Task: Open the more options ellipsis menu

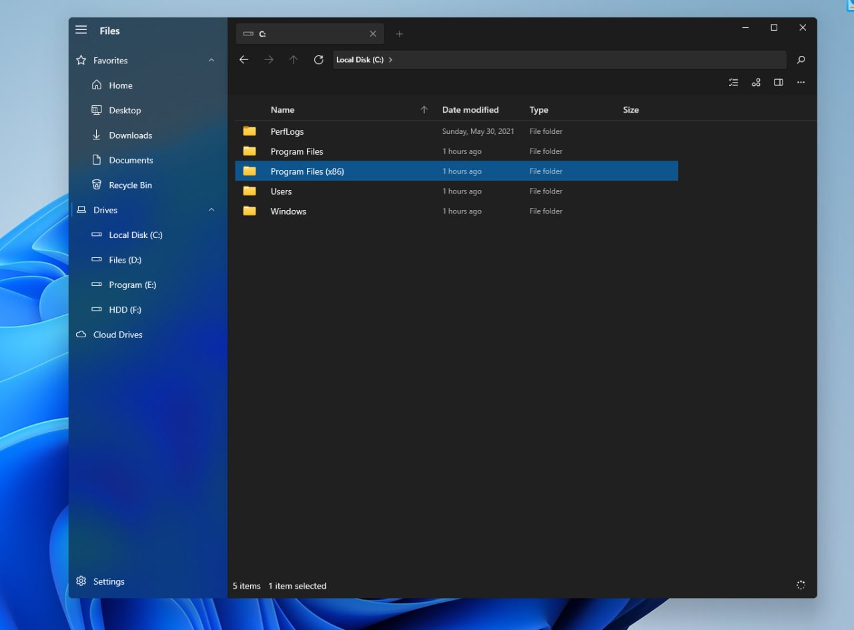Action: (x=801, y=83)
